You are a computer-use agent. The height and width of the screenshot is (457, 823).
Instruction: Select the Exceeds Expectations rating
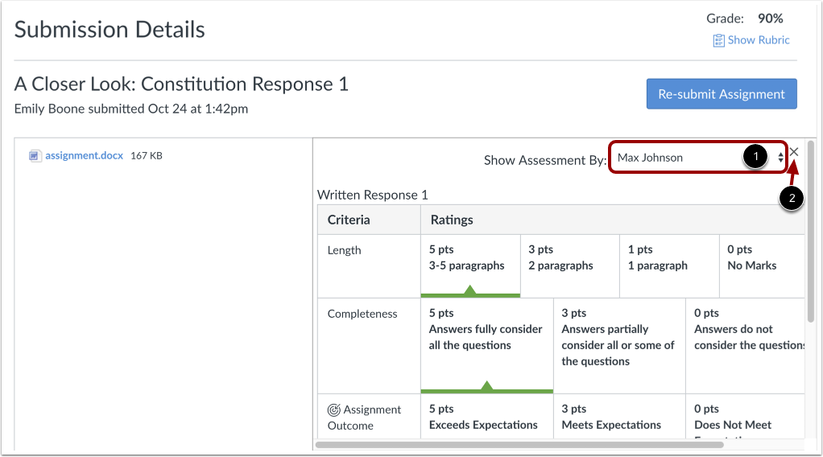(x=486, y=417)
